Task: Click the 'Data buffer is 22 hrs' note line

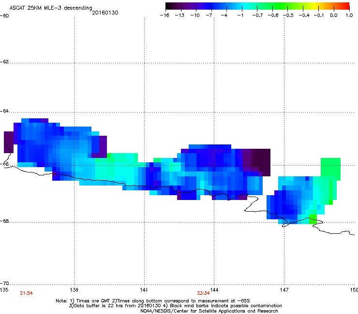Action: pos(175,306)
